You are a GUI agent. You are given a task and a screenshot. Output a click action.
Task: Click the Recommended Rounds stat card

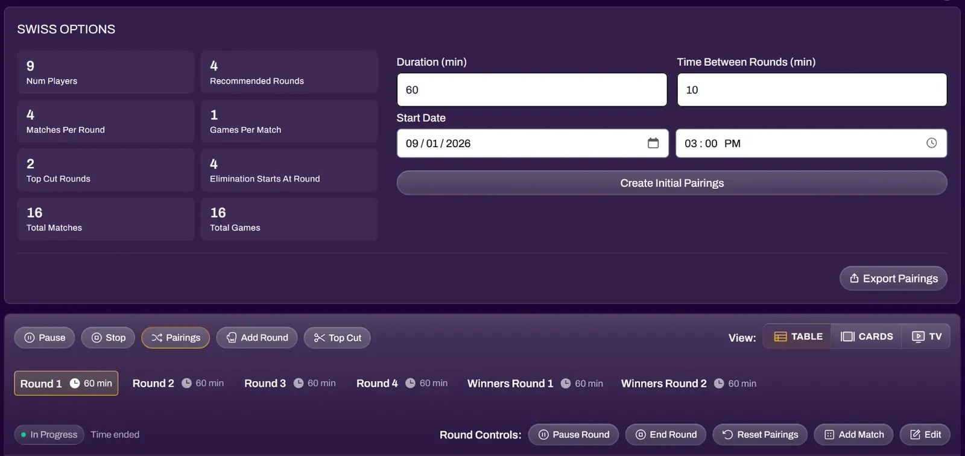(x=289, y=72)
